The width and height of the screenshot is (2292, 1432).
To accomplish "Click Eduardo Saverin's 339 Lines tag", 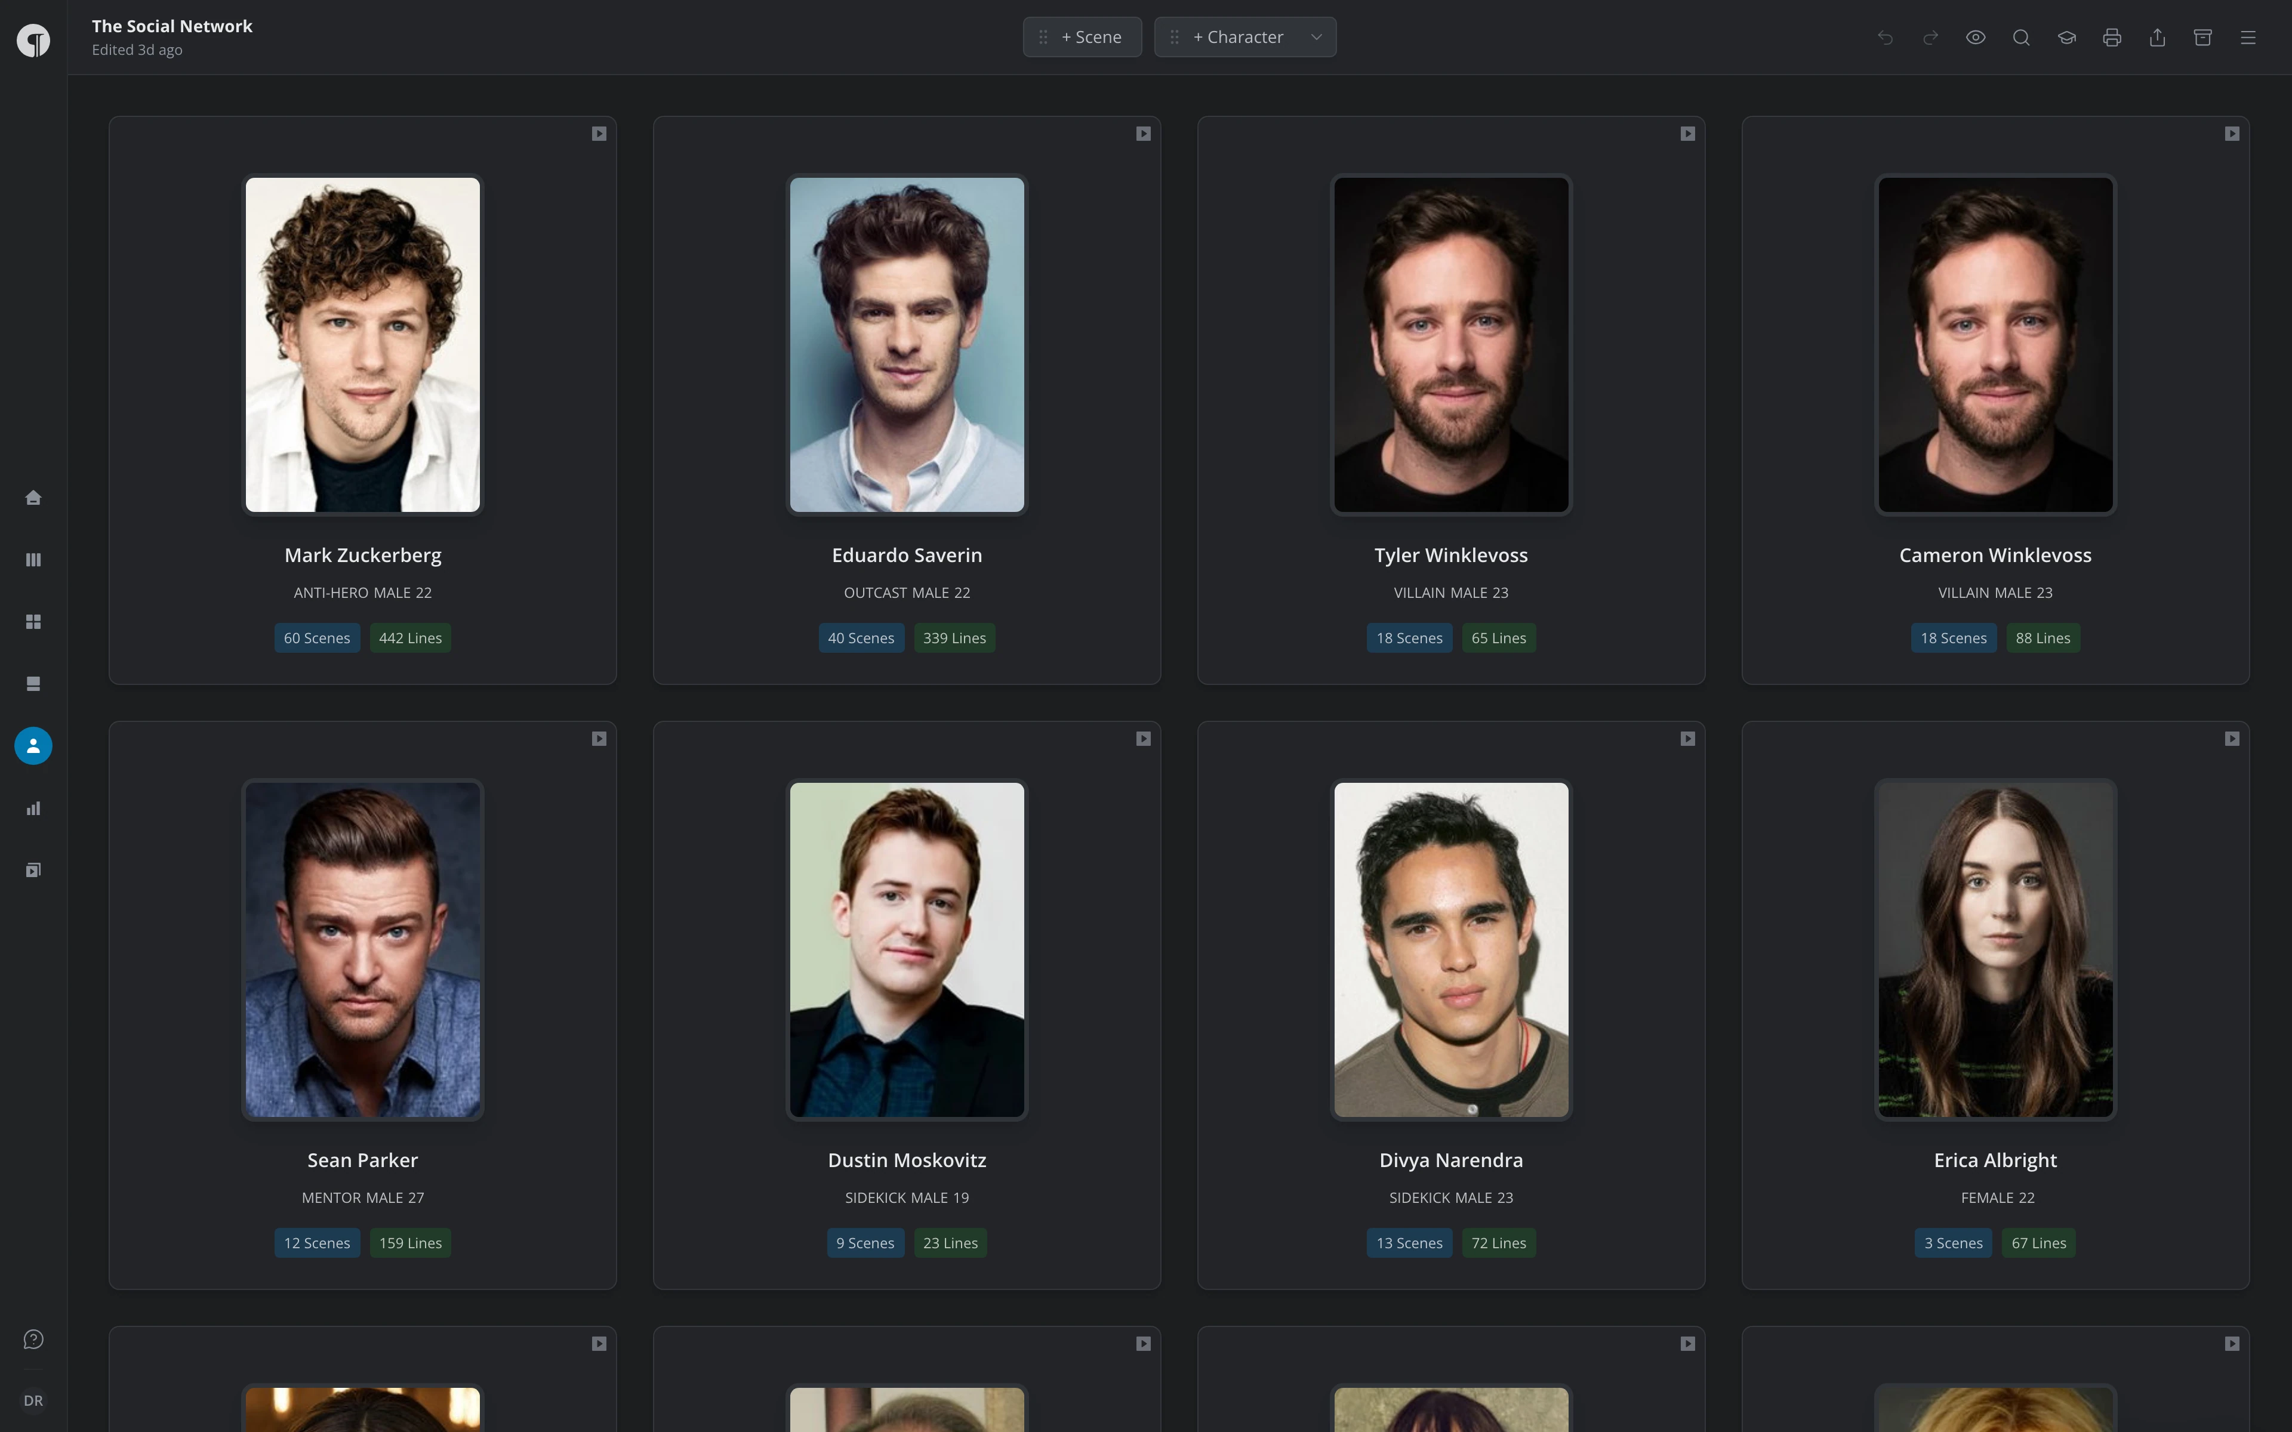I will (954, 638).
